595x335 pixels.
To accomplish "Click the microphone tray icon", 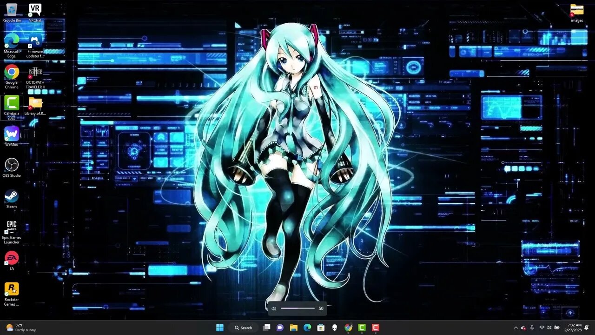I will [x=532, y=328].
